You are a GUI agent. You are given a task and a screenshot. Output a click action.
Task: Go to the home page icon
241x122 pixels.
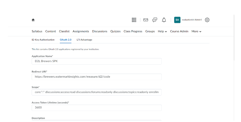point(33,20)
